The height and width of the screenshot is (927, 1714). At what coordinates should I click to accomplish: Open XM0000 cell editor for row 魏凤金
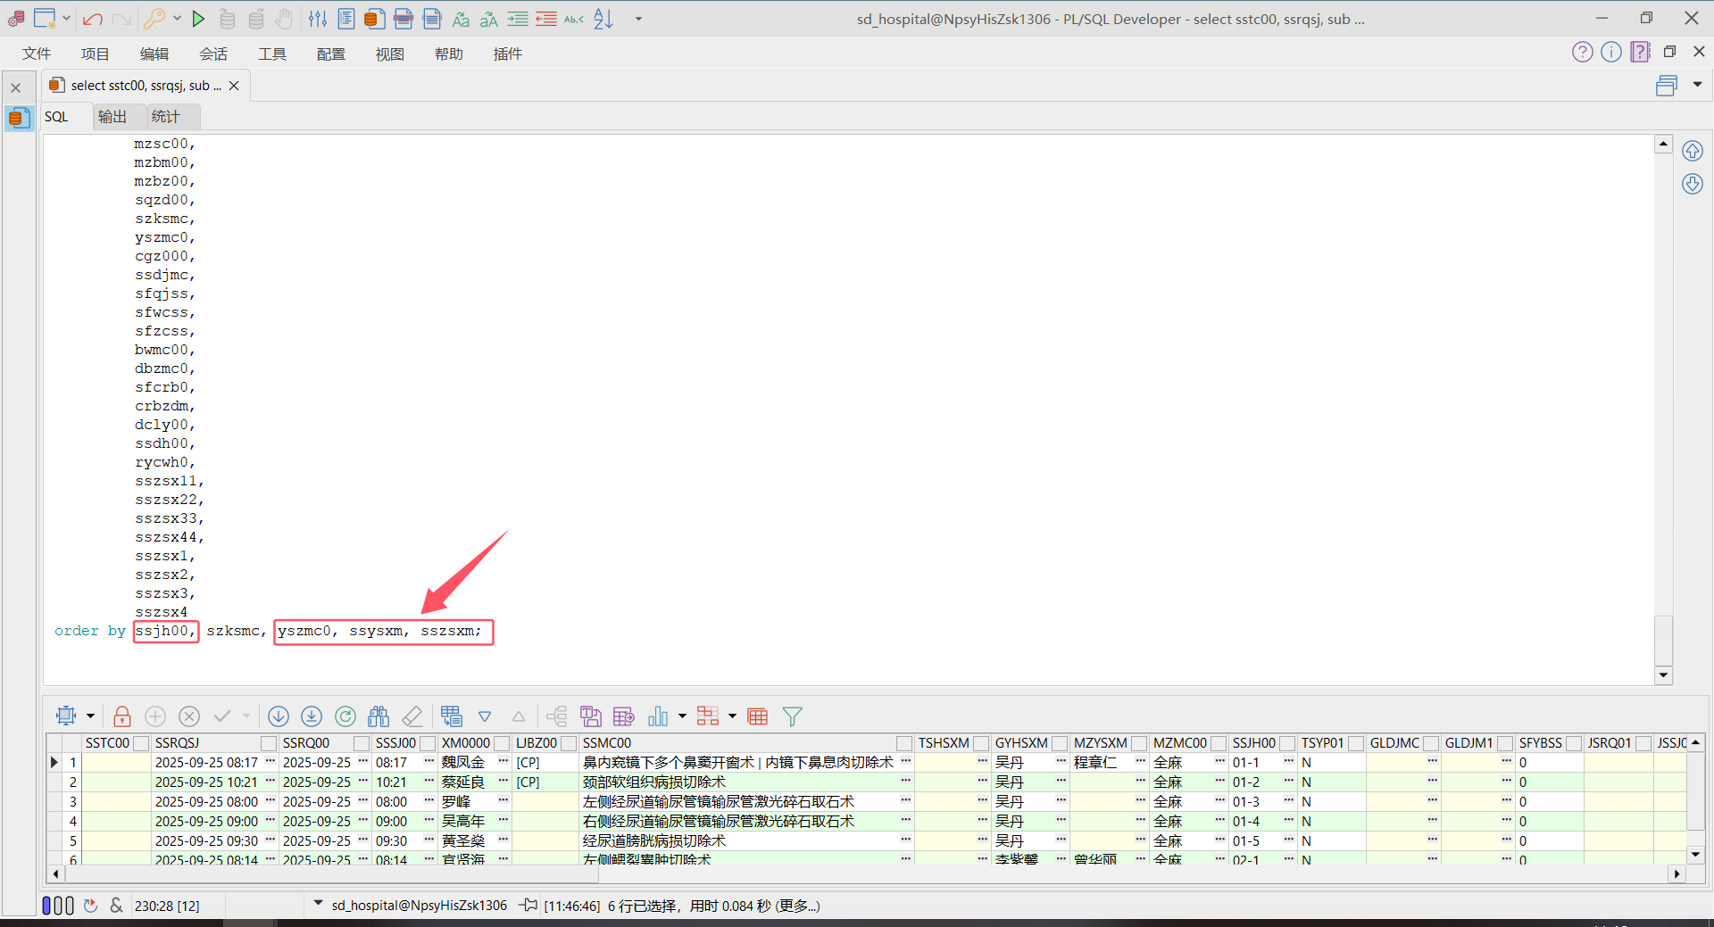(x=503, y=762)
